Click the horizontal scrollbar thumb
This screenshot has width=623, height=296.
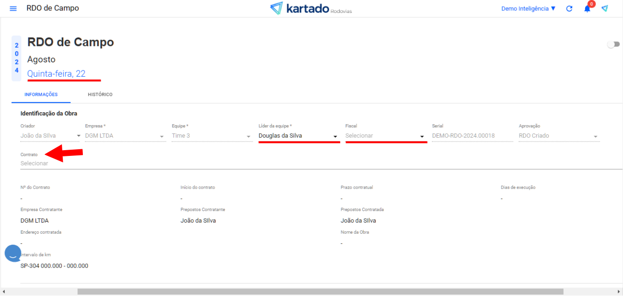(320, 292)
